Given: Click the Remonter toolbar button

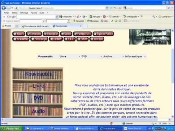Looking at the screenshot, I should click(x=78, y=21).
